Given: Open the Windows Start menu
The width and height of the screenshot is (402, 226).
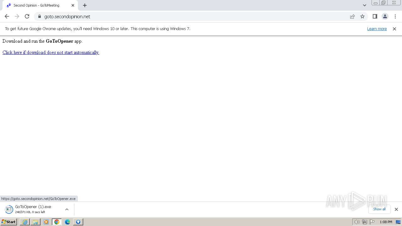Looking at the screenshot, I should tap(8, 222).
